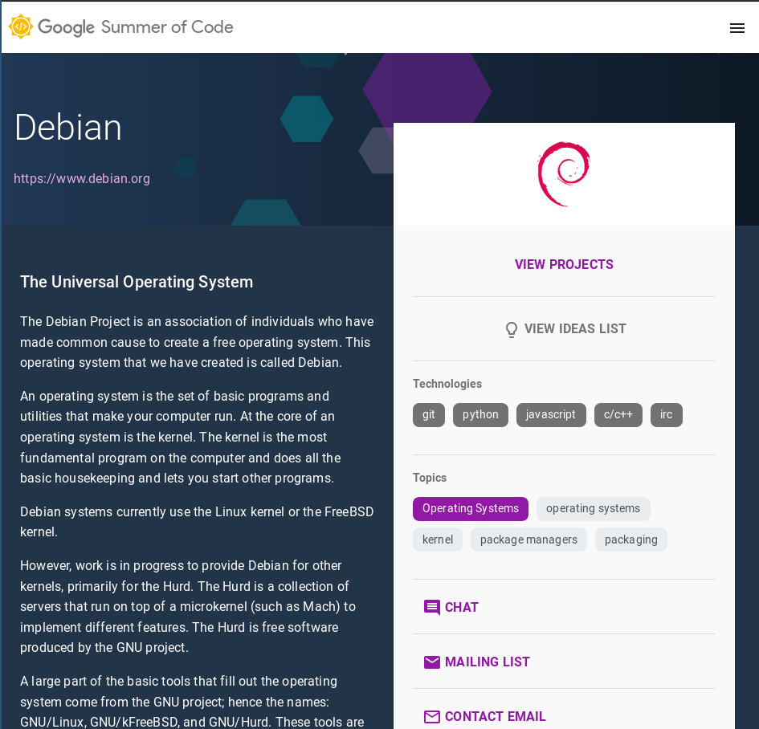The height and width of the screenshot is (729, 759).
Task: Select the c/c++ technology tag
Action: click(618, 415)
